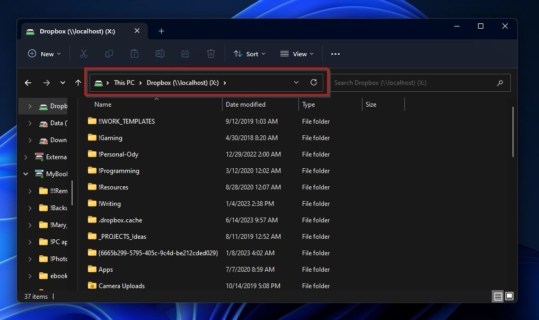
Task: Rename using the Rename toolbar icon
Action: point(160,54)
